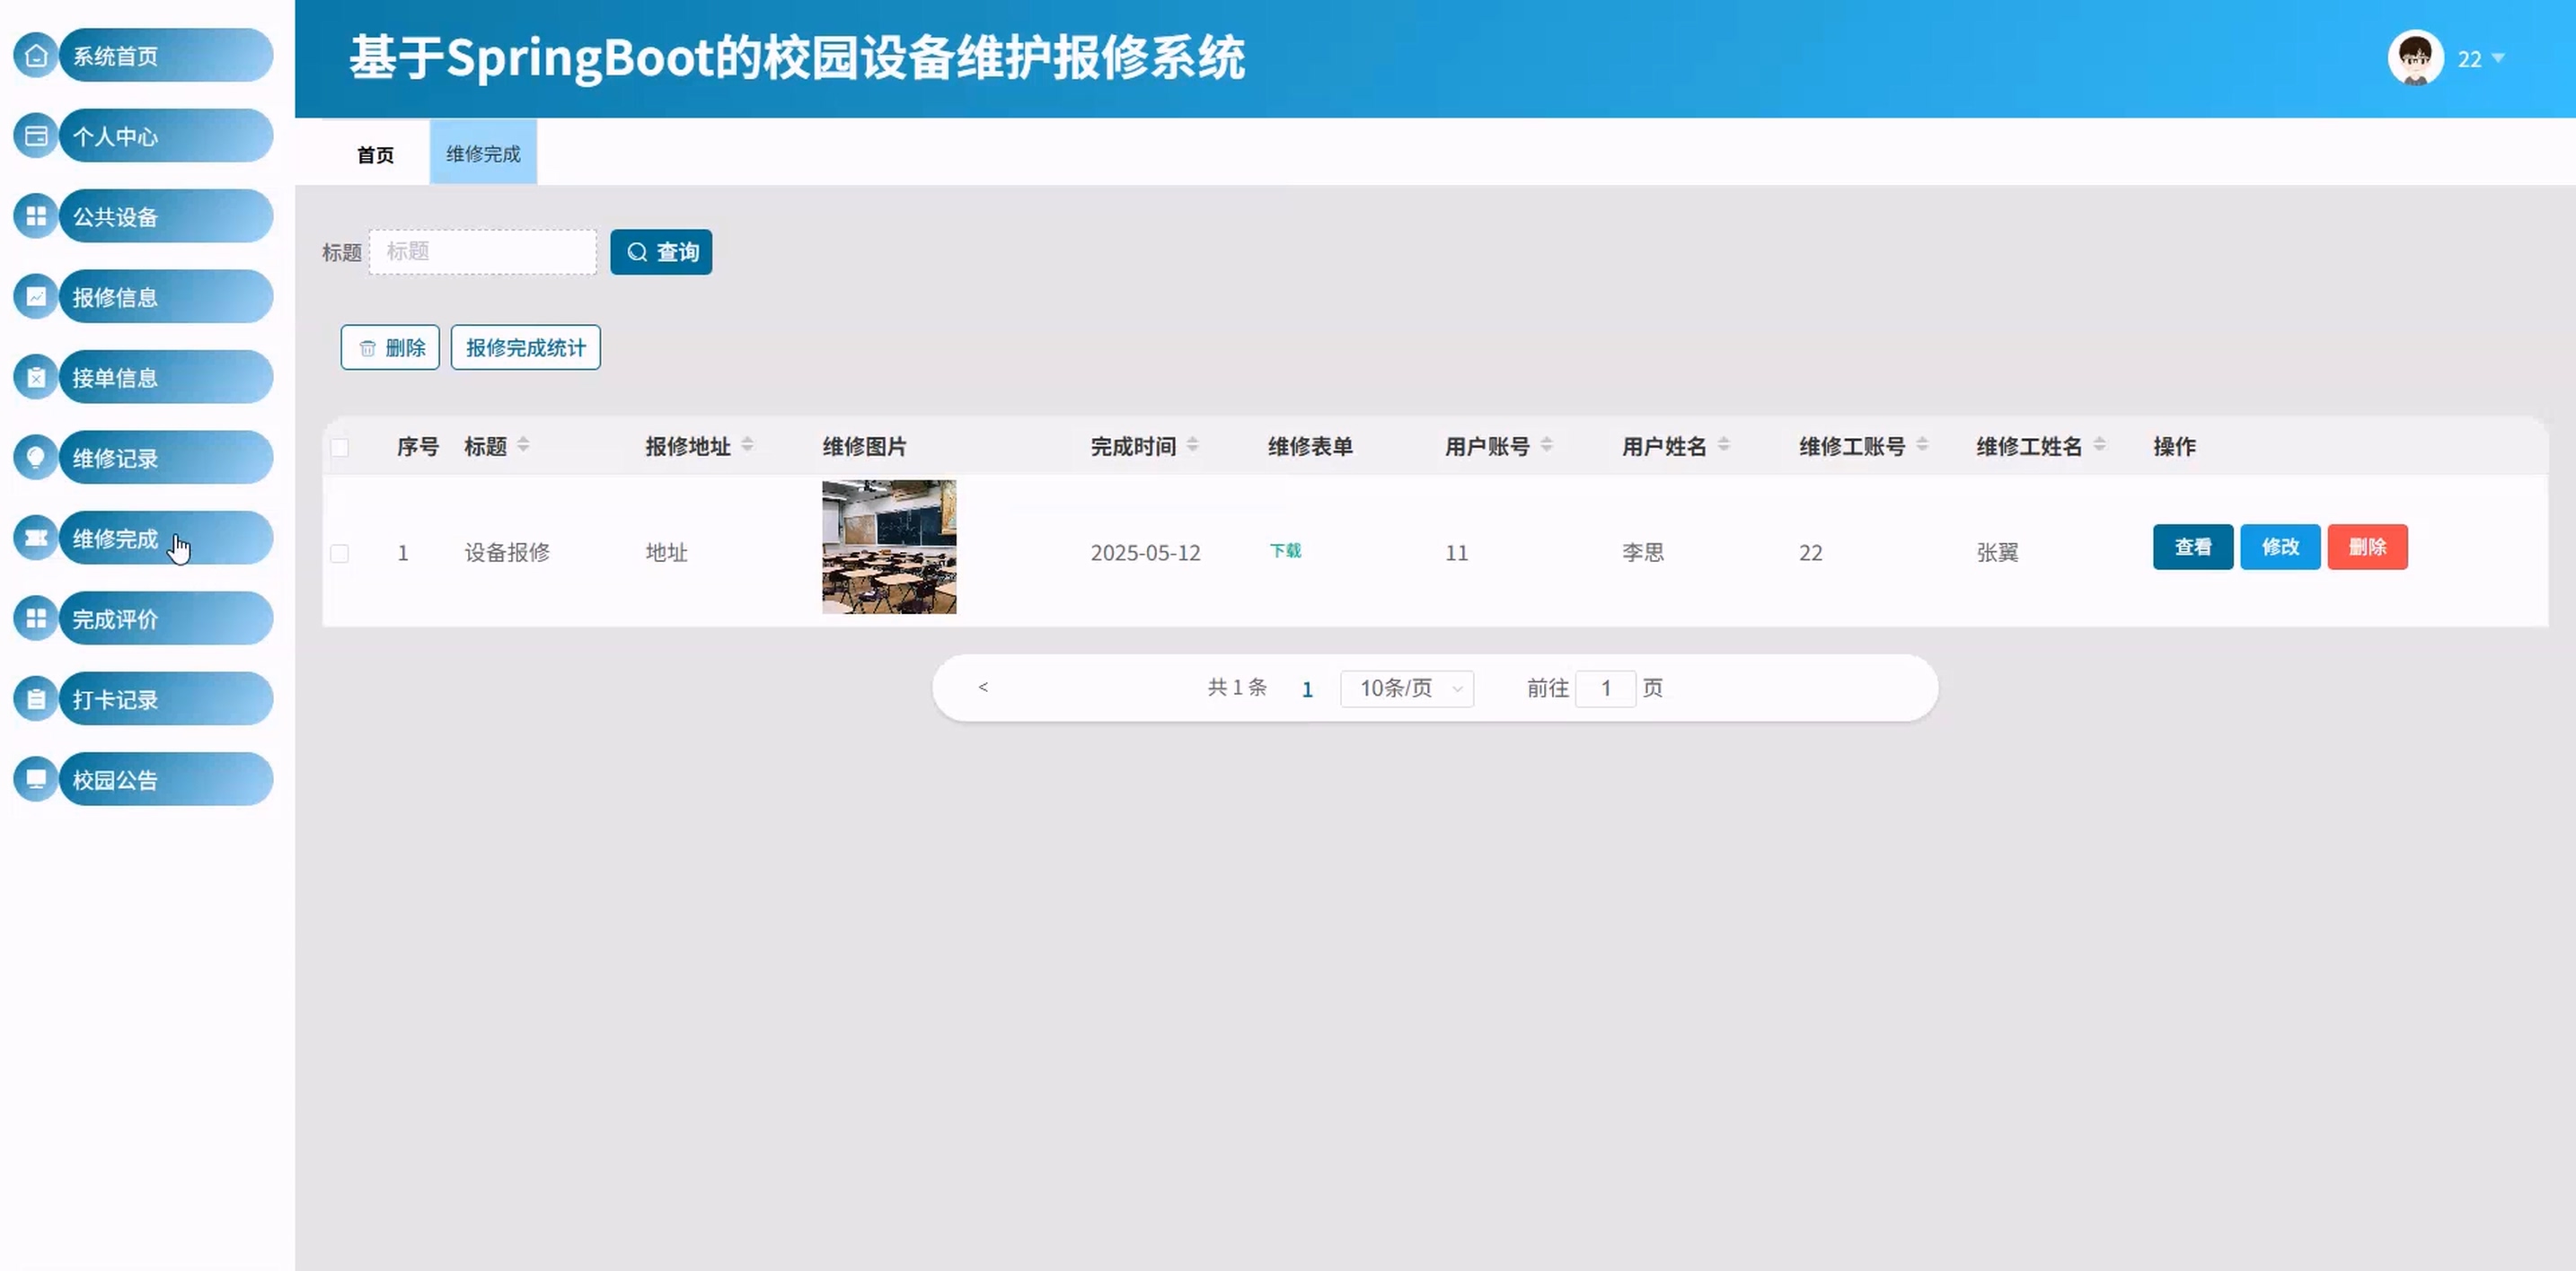This screenshot has width=2576, height=1271.
Task: Switch to the 首页 tab
Action: click(375, 153)
